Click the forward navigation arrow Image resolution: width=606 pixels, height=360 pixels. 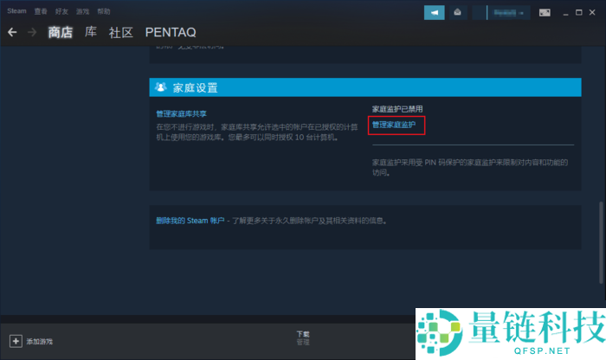coord(32,32)
